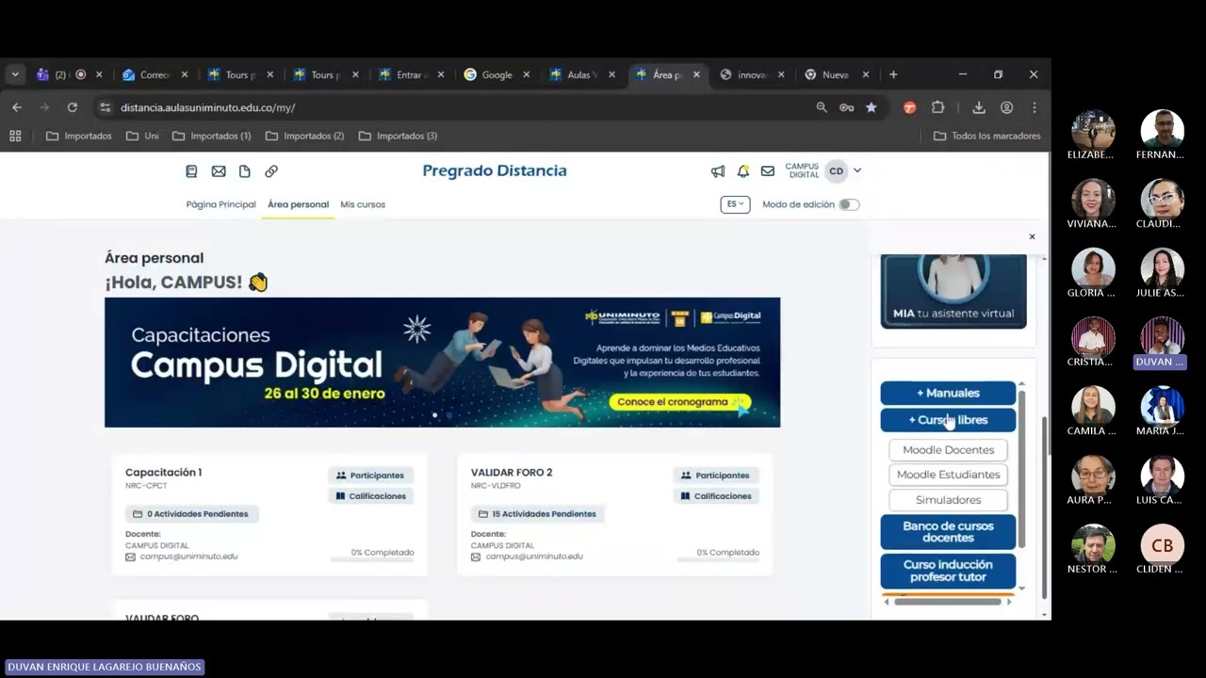Click 0 Actividades Pendientes badge
The image size is (1206, 678).
coord(191,514)
